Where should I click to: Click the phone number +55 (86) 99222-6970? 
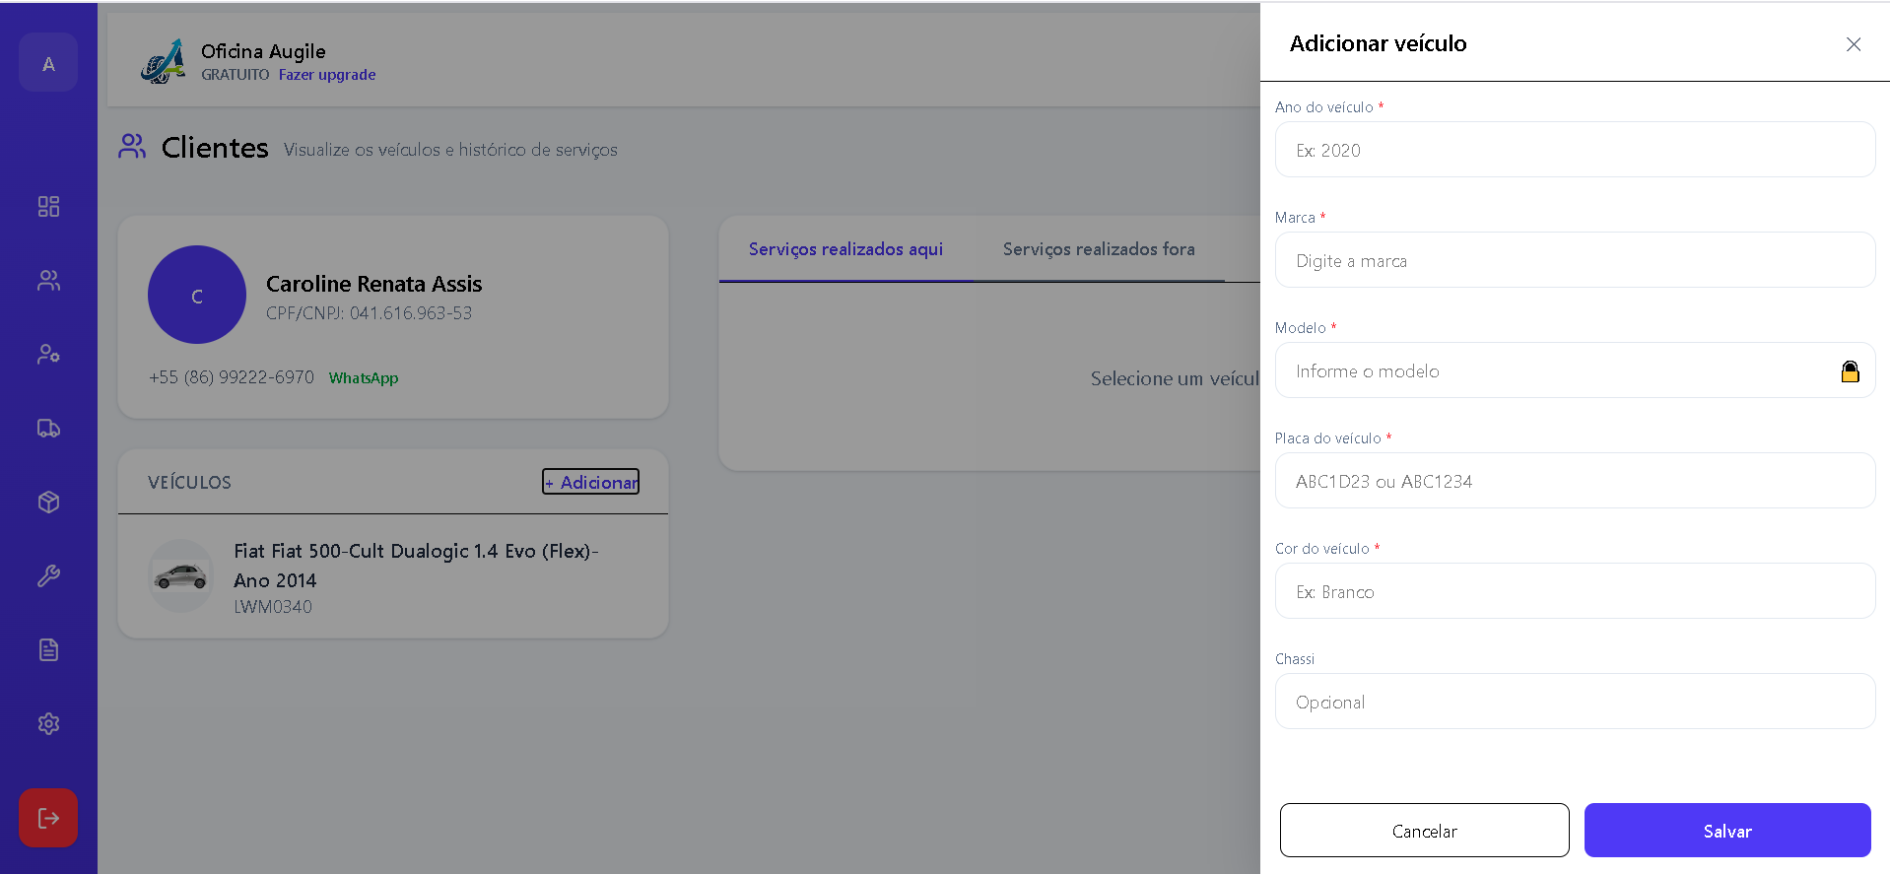pyautogui.click(x=232, y=377)
